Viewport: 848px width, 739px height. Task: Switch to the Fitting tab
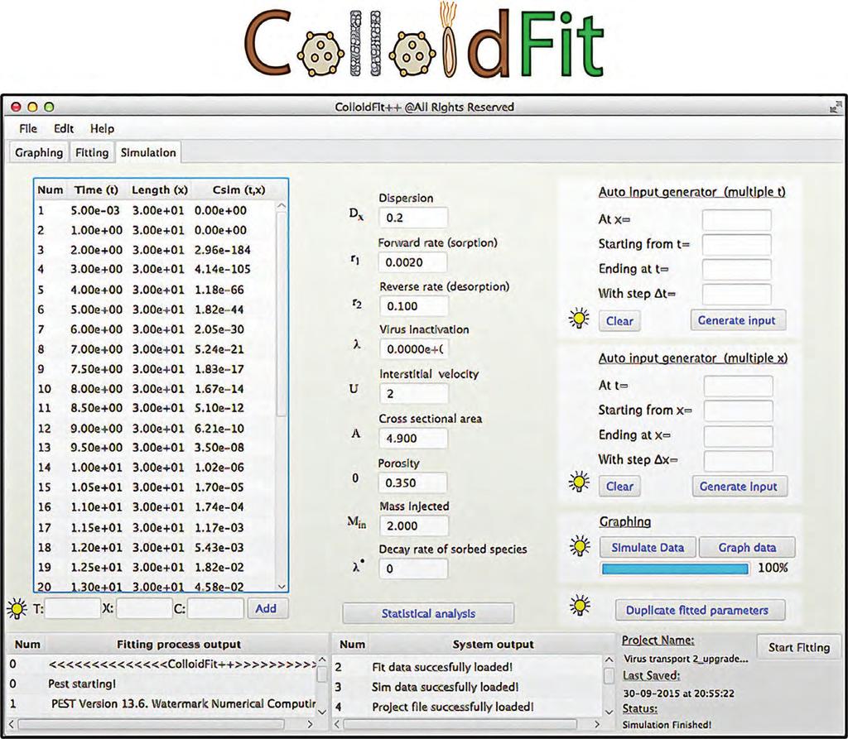tap(92, 153)
